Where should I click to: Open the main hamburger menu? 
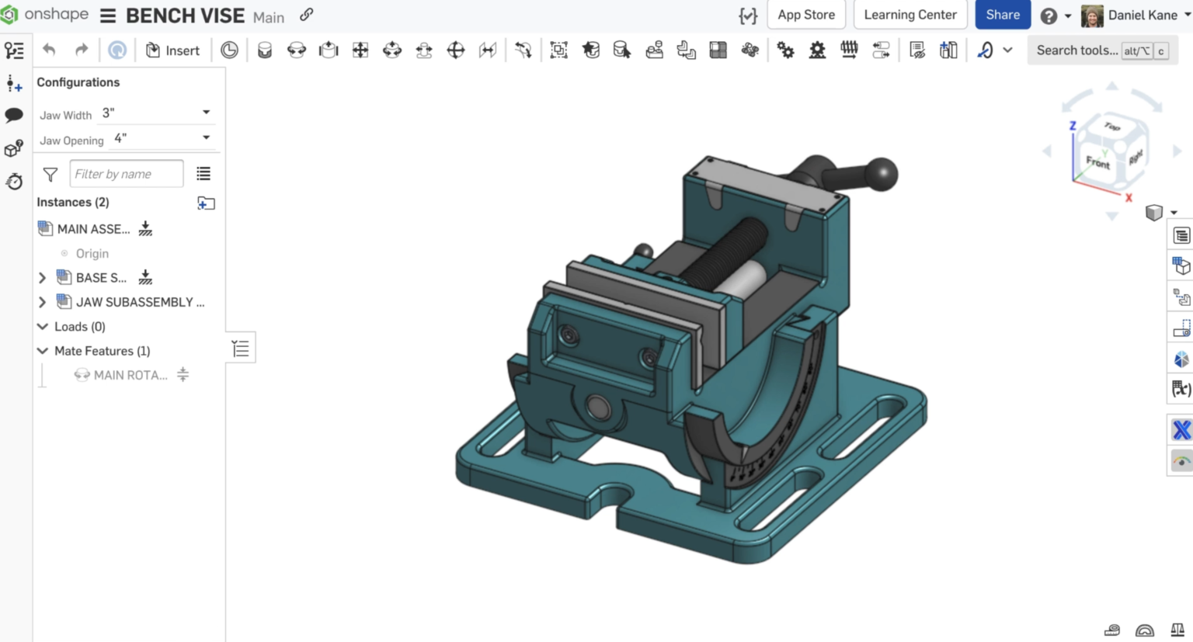click(108, 16)
